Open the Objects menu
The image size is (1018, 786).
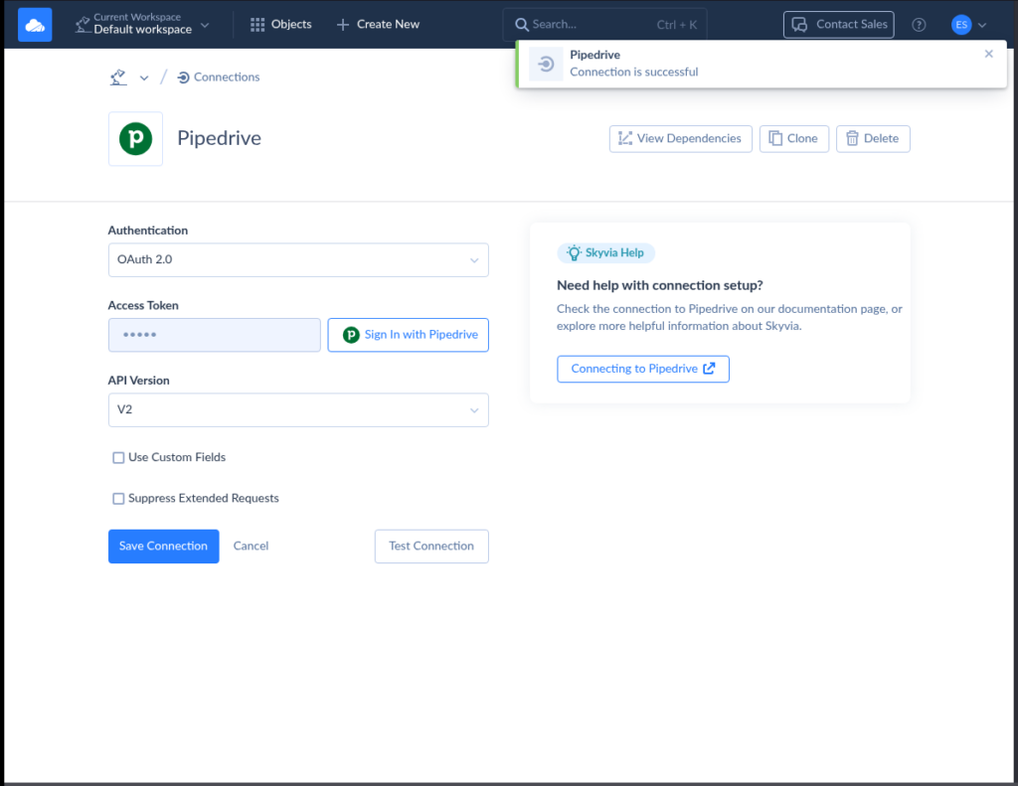coord(281,25)
